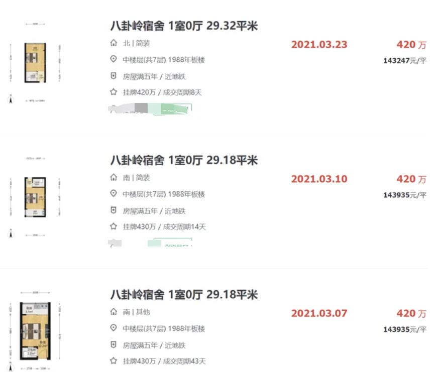Click house icon beside "南 | 其他"
The width and height of the screenshot is (446, 372).
coord(114,312)
